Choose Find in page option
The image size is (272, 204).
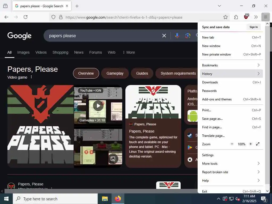[x=231, y=127]
